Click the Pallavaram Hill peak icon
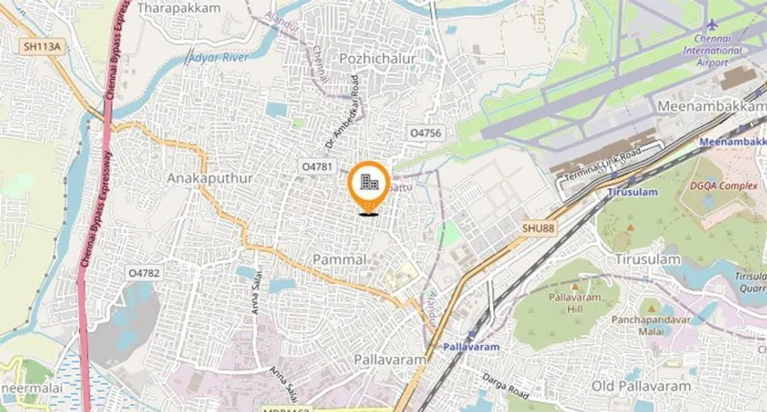Image resolution: width=767 pixels, height=412 pixels. coord(576,287)
